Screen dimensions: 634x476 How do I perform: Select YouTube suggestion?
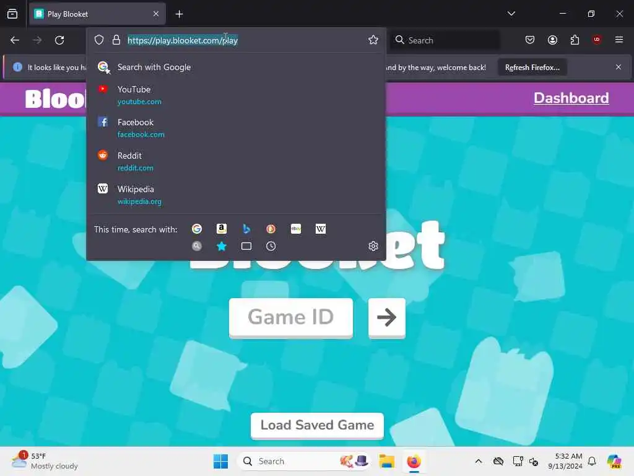pyautogui.click(x=236, y=95)
